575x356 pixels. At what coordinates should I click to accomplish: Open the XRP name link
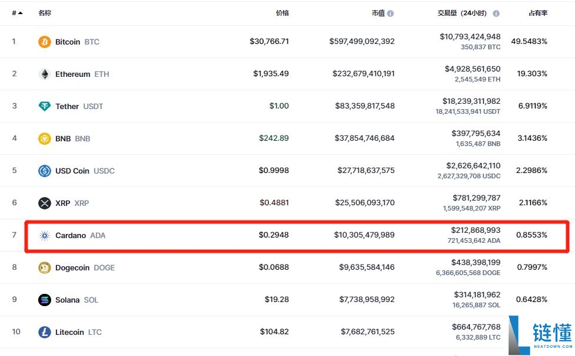click(x=62, y=203)
